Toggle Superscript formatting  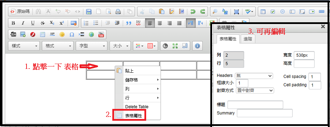62,23
